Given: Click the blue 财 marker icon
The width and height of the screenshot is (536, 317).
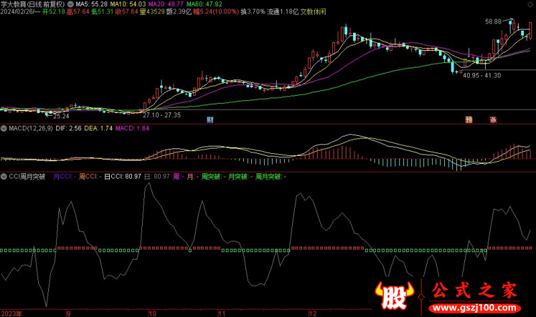Looking at the screenshot, I should 210,120.
